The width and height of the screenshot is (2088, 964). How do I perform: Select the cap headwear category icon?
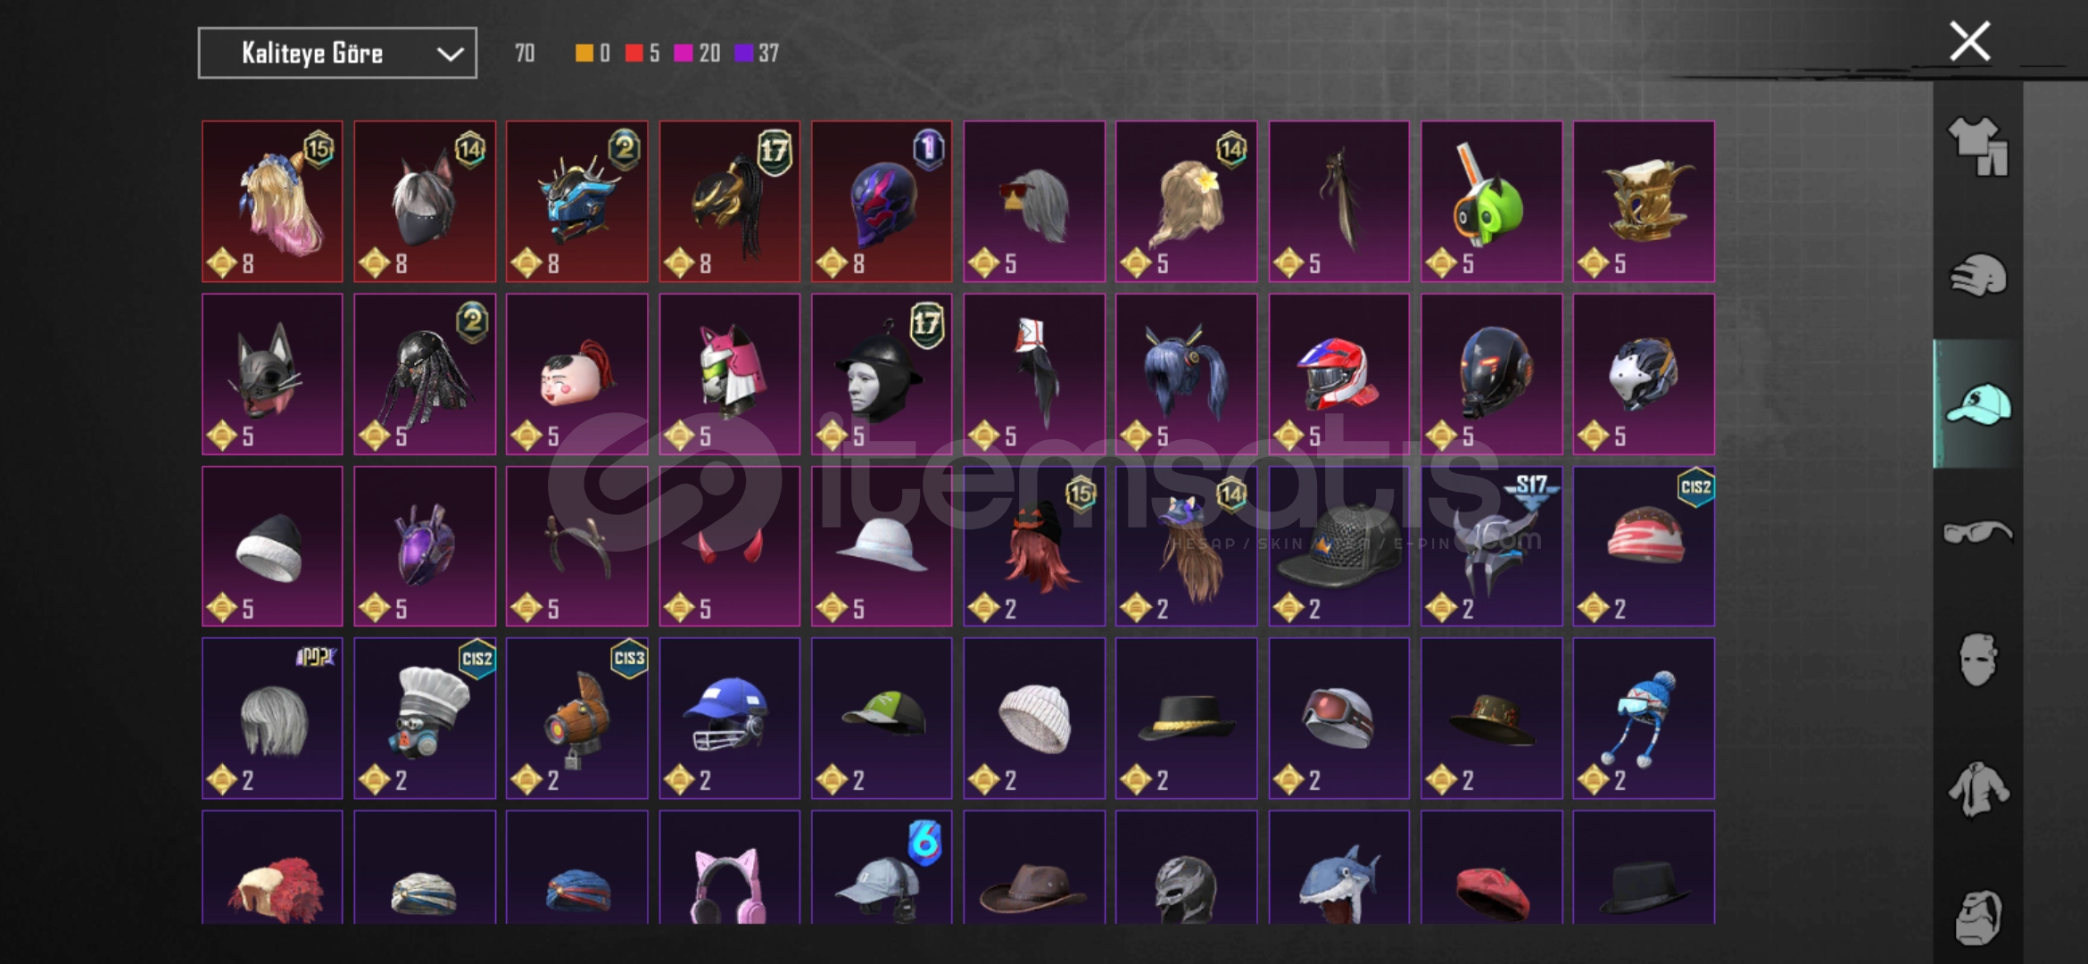point(1978,403)
